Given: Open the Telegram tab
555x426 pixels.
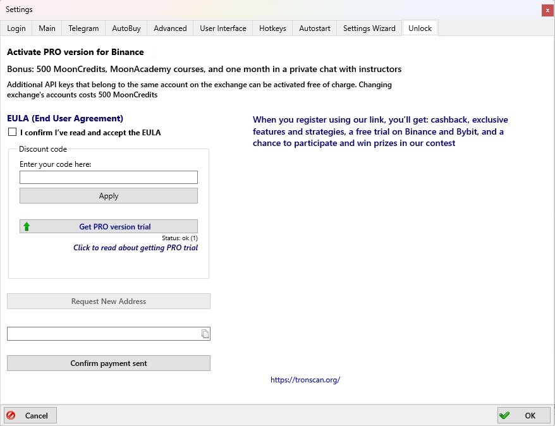Looking at the screenshot, I should point(83,28).
